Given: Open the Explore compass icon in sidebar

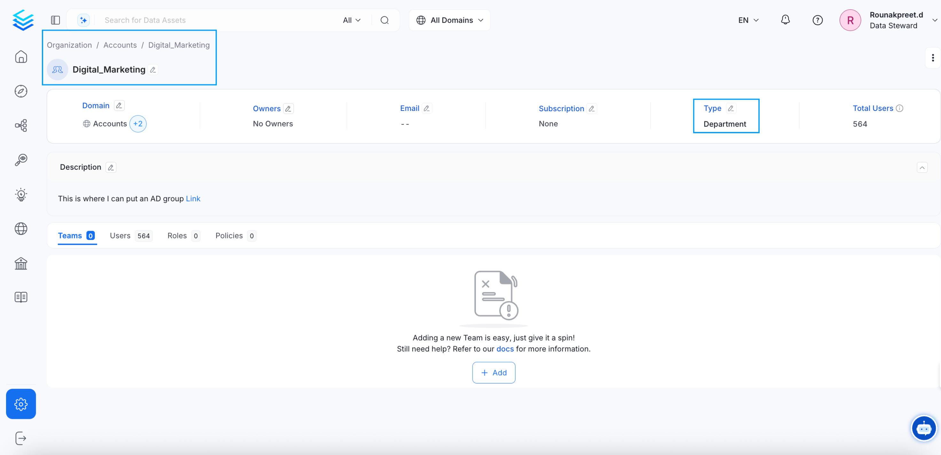Looking at the screenshot, I should pyautogui.click(x=21, y=91).
